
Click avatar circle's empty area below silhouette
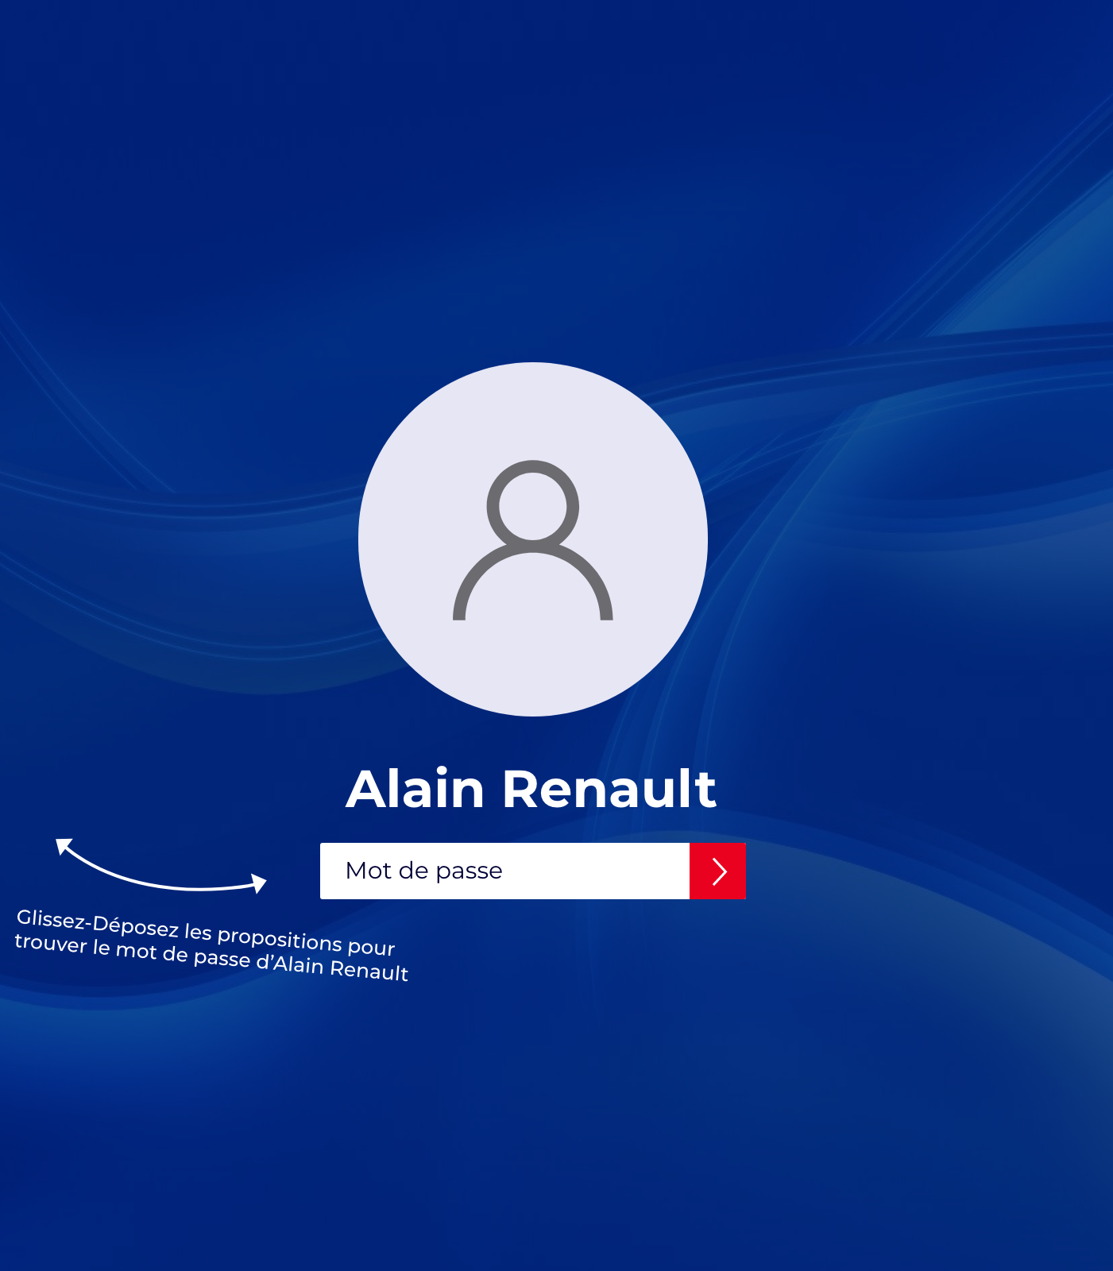pos(532,667)
